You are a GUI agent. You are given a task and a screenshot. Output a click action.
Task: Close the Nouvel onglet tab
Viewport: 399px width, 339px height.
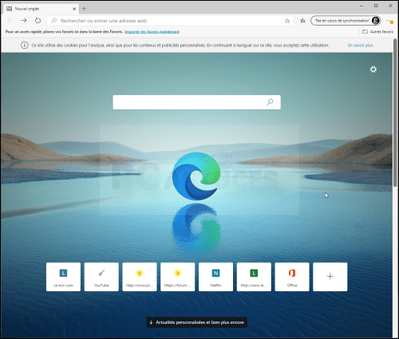click(x=74, y=9)
